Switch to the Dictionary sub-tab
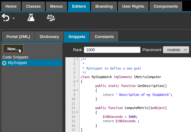 [x=49, y=36]
